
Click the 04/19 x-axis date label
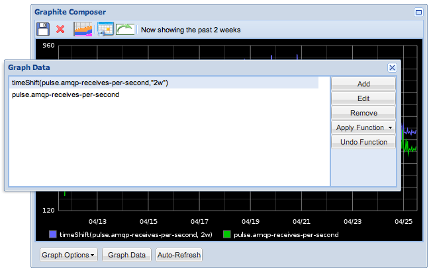[x=250, y=222]
